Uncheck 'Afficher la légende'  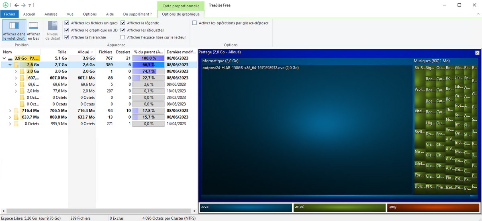pos(123,23)
